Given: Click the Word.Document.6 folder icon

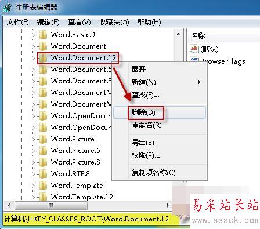Looking at the screenshot, I should point(43,70).
